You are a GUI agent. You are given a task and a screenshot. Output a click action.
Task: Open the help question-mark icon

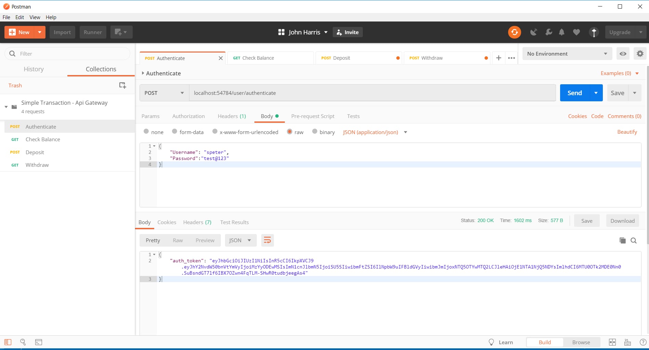point(643,342)
